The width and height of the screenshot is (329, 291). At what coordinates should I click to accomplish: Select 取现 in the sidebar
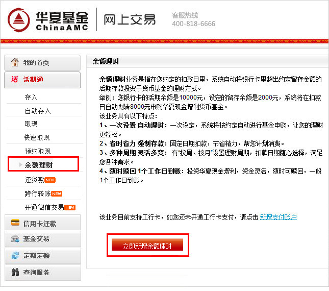coord(31,124)
